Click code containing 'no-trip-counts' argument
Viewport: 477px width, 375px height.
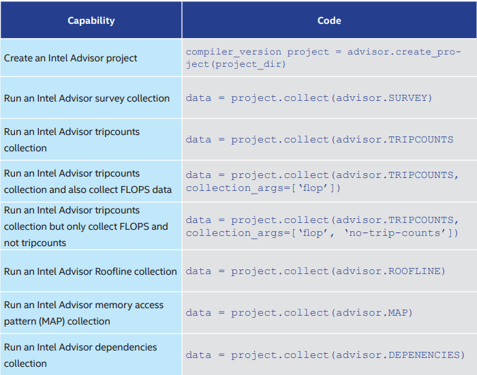point(322,226)
